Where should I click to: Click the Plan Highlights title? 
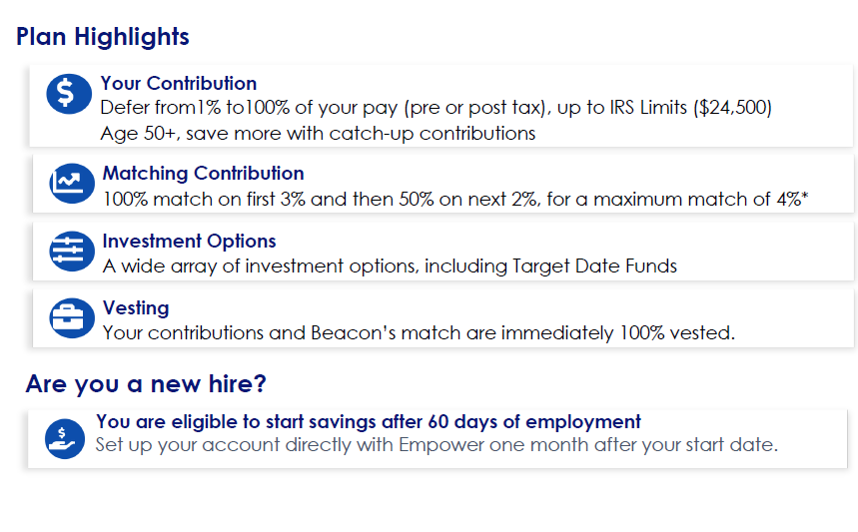coord(102,37)
